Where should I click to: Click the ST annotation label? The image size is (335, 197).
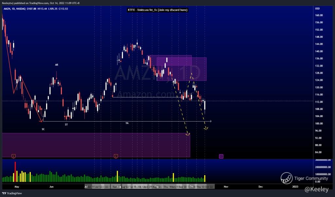point(66,125)
